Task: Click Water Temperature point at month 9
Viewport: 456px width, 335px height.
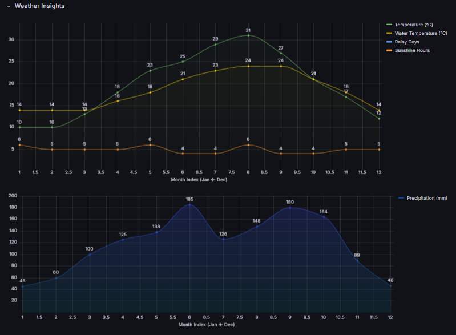Action: [281, 66]
